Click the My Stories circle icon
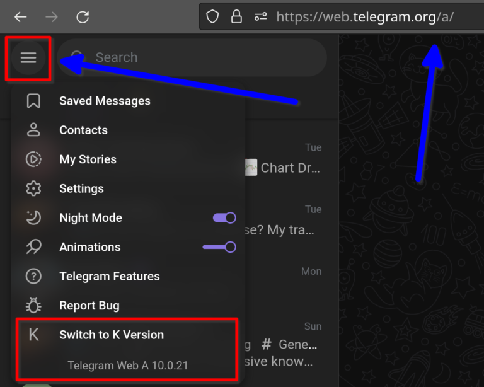 coord(33,159)
